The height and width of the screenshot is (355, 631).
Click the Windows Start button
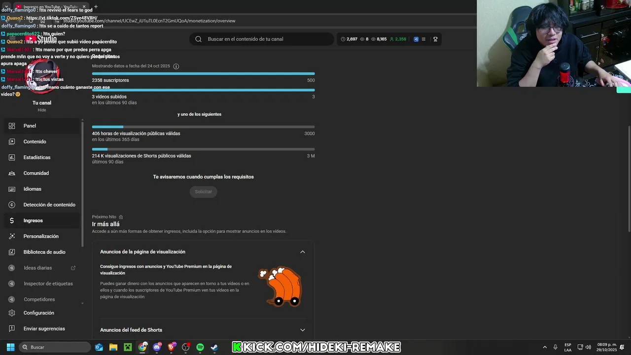tap(10, 347)
